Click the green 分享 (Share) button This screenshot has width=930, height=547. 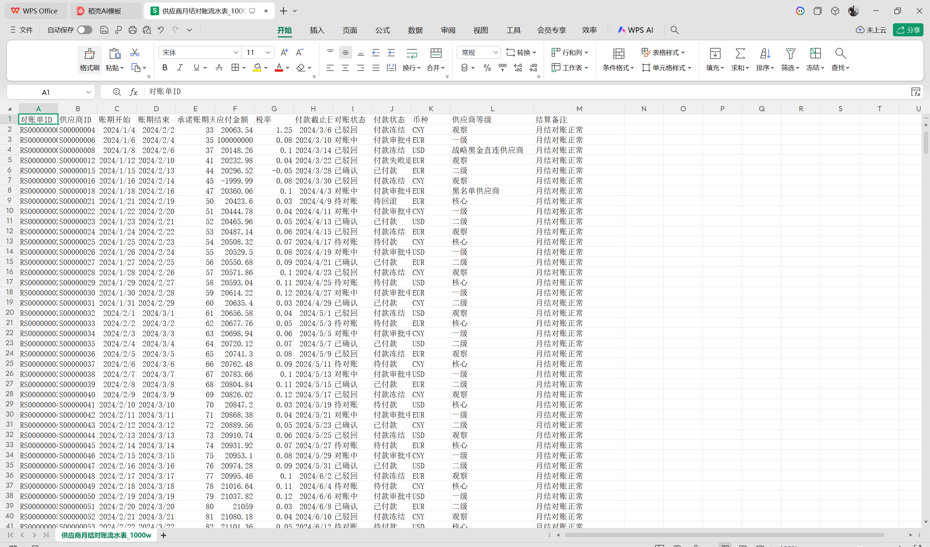(x=907, y=30)
